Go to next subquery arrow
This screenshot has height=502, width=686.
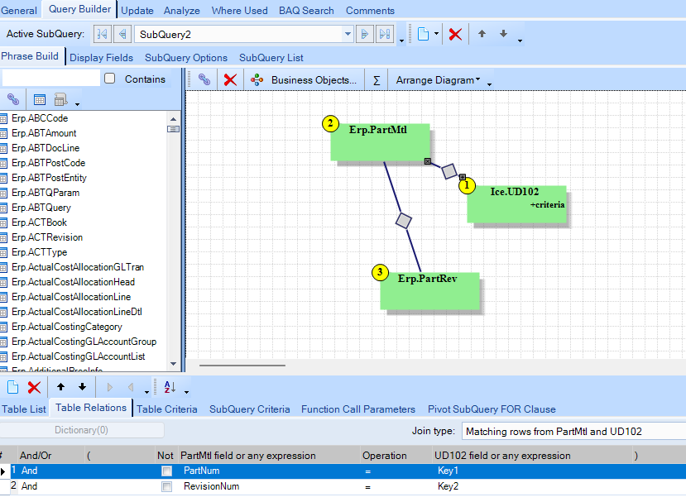tap(364, 34)
